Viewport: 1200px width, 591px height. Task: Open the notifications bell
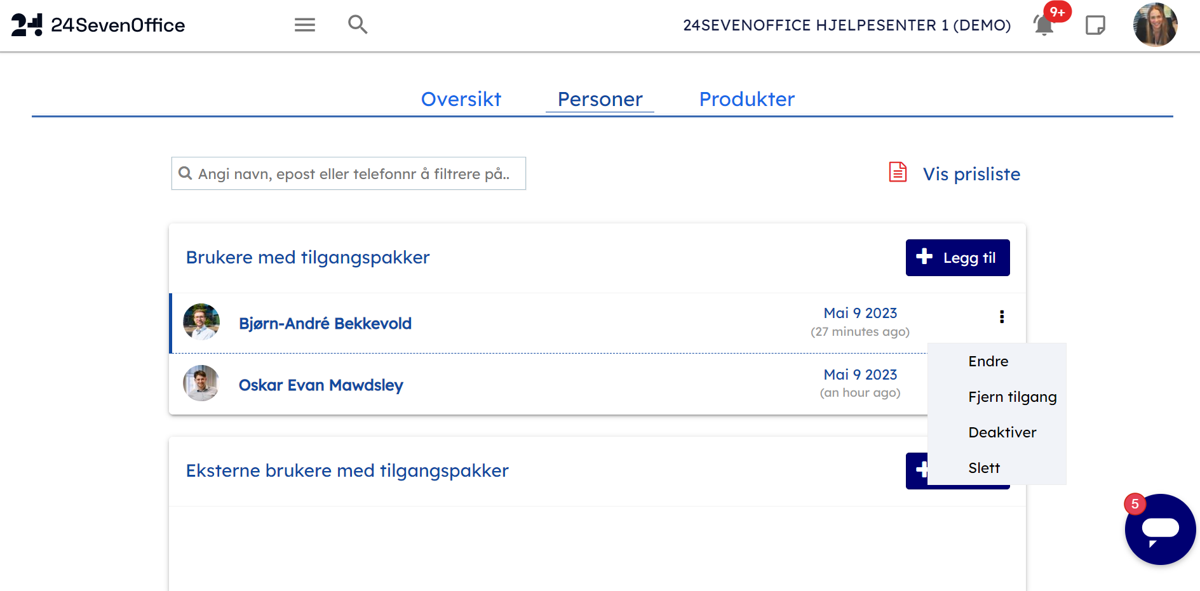[x=1044, y=25]
